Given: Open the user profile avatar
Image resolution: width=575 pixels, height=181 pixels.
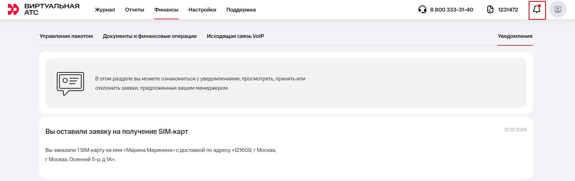Looking at the screenshot, I should pos(558,9).
